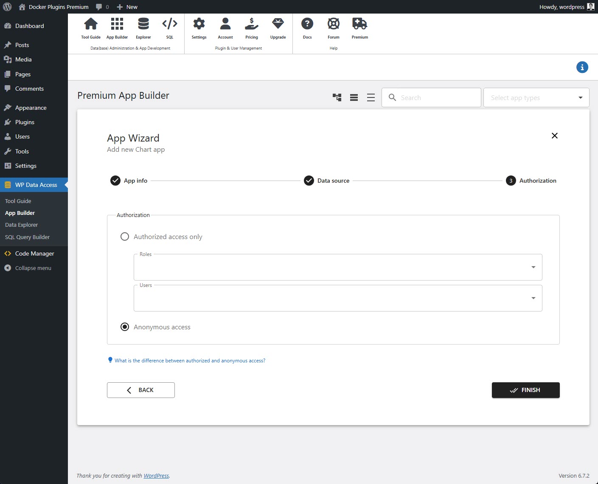Click the Pricing hand-dollar icon
598x484 pixels.
click(252, 24)
